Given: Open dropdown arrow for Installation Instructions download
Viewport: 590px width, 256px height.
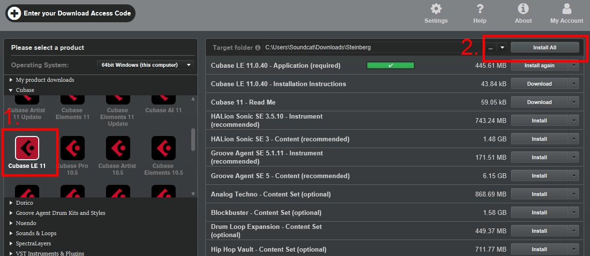Looking at the screenshot, I should tap(574, 84).
